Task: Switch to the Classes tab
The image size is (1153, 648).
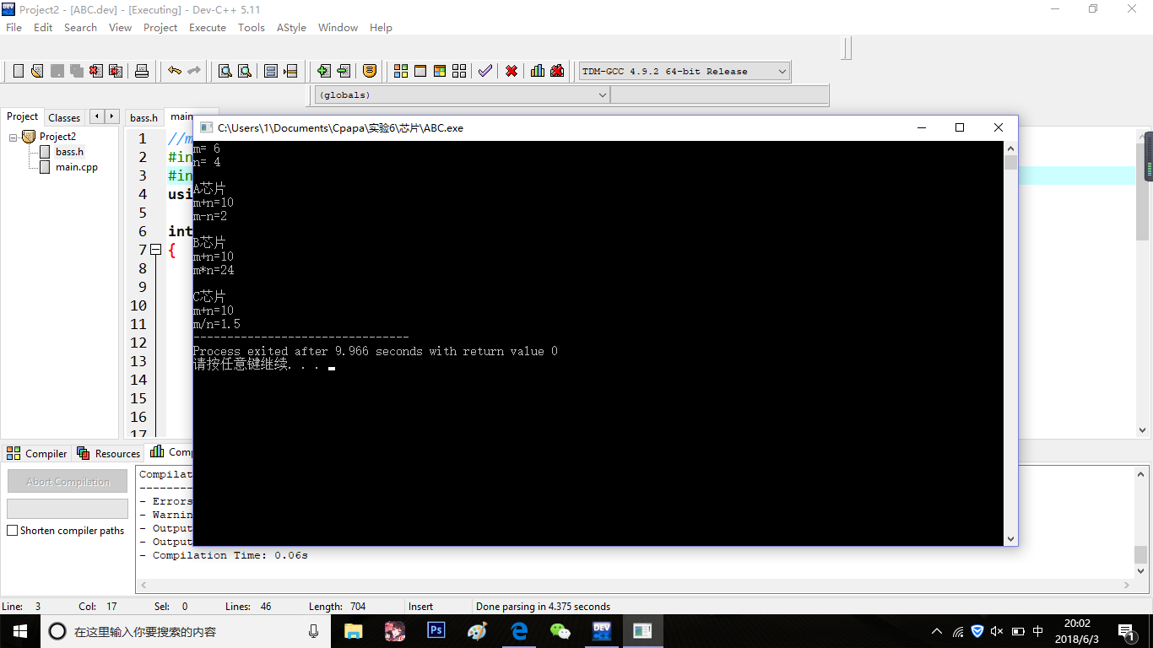Action: coord(64,117)
